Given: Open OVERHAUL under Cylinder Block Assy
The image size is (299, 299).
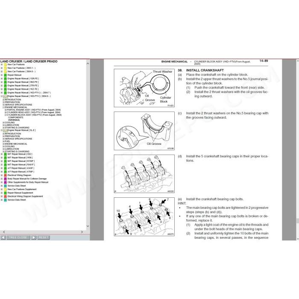Looking at the screenshot, I should pos(14,120).
